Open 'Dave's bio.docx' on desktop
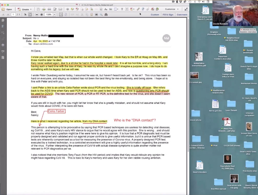 pos(200,167)
